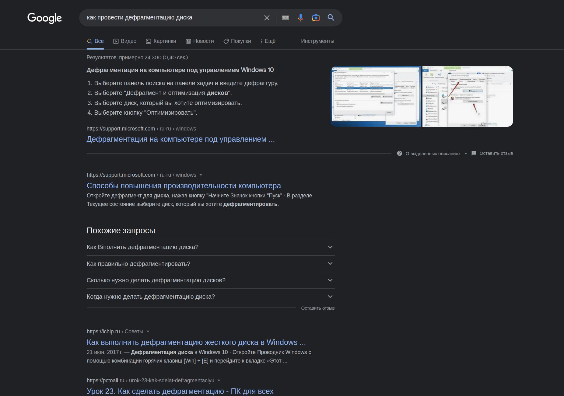Open dropdown arrow beside support.microsoft.com result URL

[x=201, y=175]
